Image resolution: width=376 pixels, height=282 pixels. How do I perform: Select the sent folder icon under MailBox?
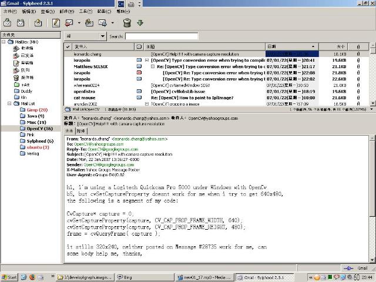pyautogui.click(x=16, y=56)
